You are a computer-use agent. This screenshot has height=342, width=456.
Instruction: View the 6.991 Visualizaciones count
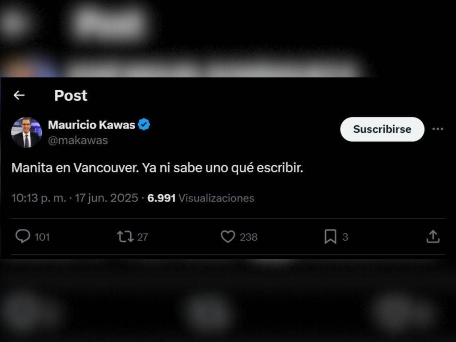coord(201,198)
